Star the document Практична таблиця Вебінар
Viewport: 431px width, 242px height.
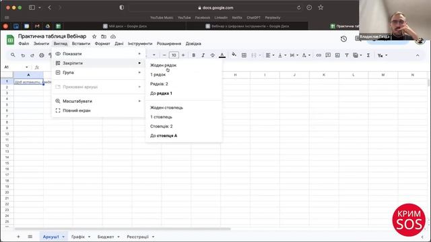[x=94, y=36]
